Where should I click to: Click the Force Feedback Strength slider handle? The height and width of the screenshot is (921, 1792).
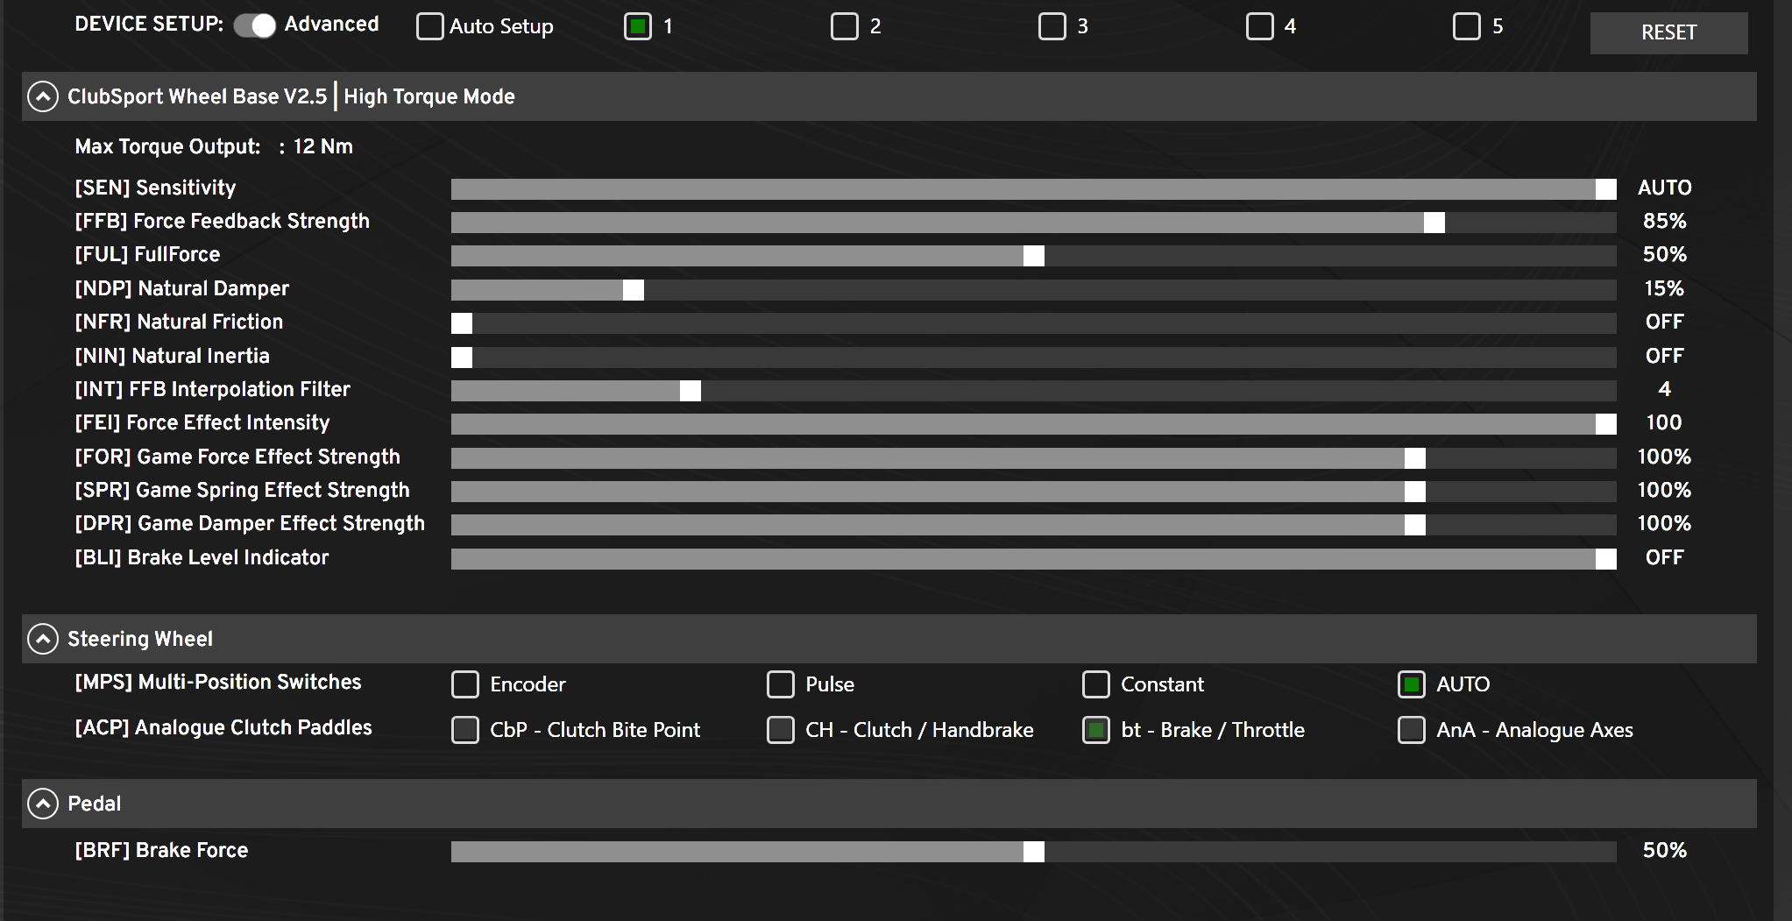[1434, 223]
